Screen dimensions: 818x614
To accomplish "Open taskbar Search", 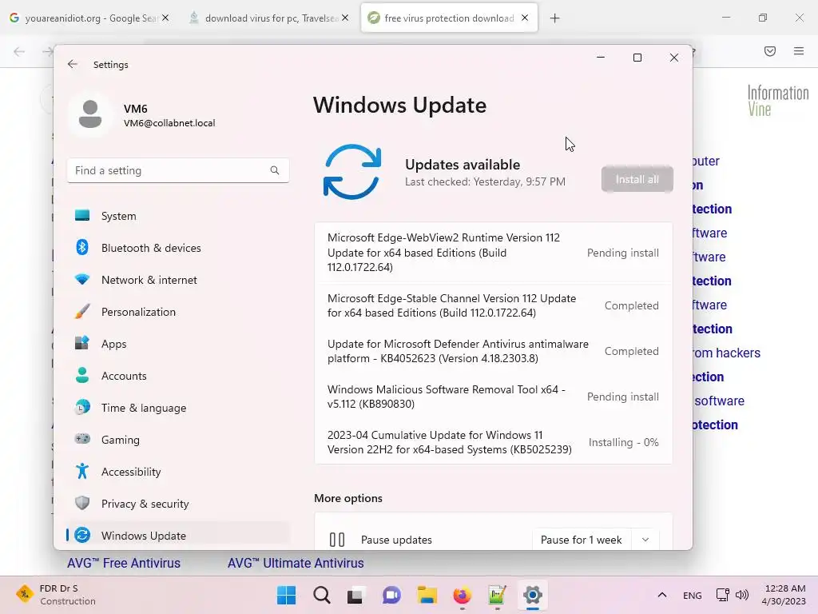I will pos(321,595).
